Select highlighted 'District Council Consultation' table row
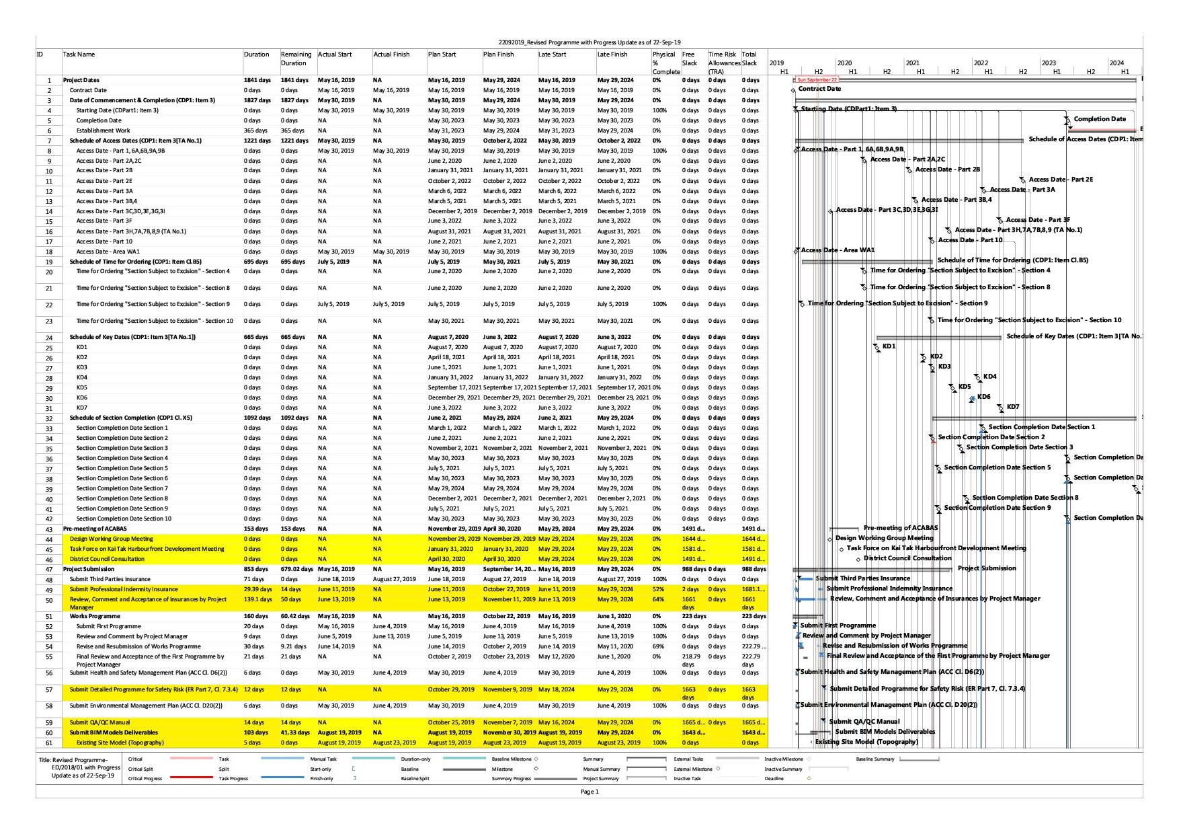The image size is (1179, 834). pyautogui.click(x=107, y=559)
